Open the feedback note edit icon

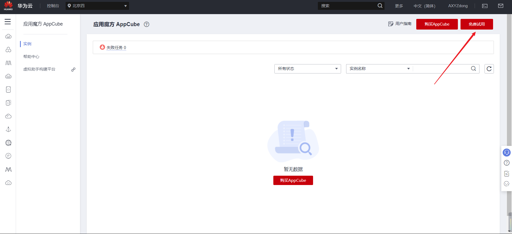506,174
